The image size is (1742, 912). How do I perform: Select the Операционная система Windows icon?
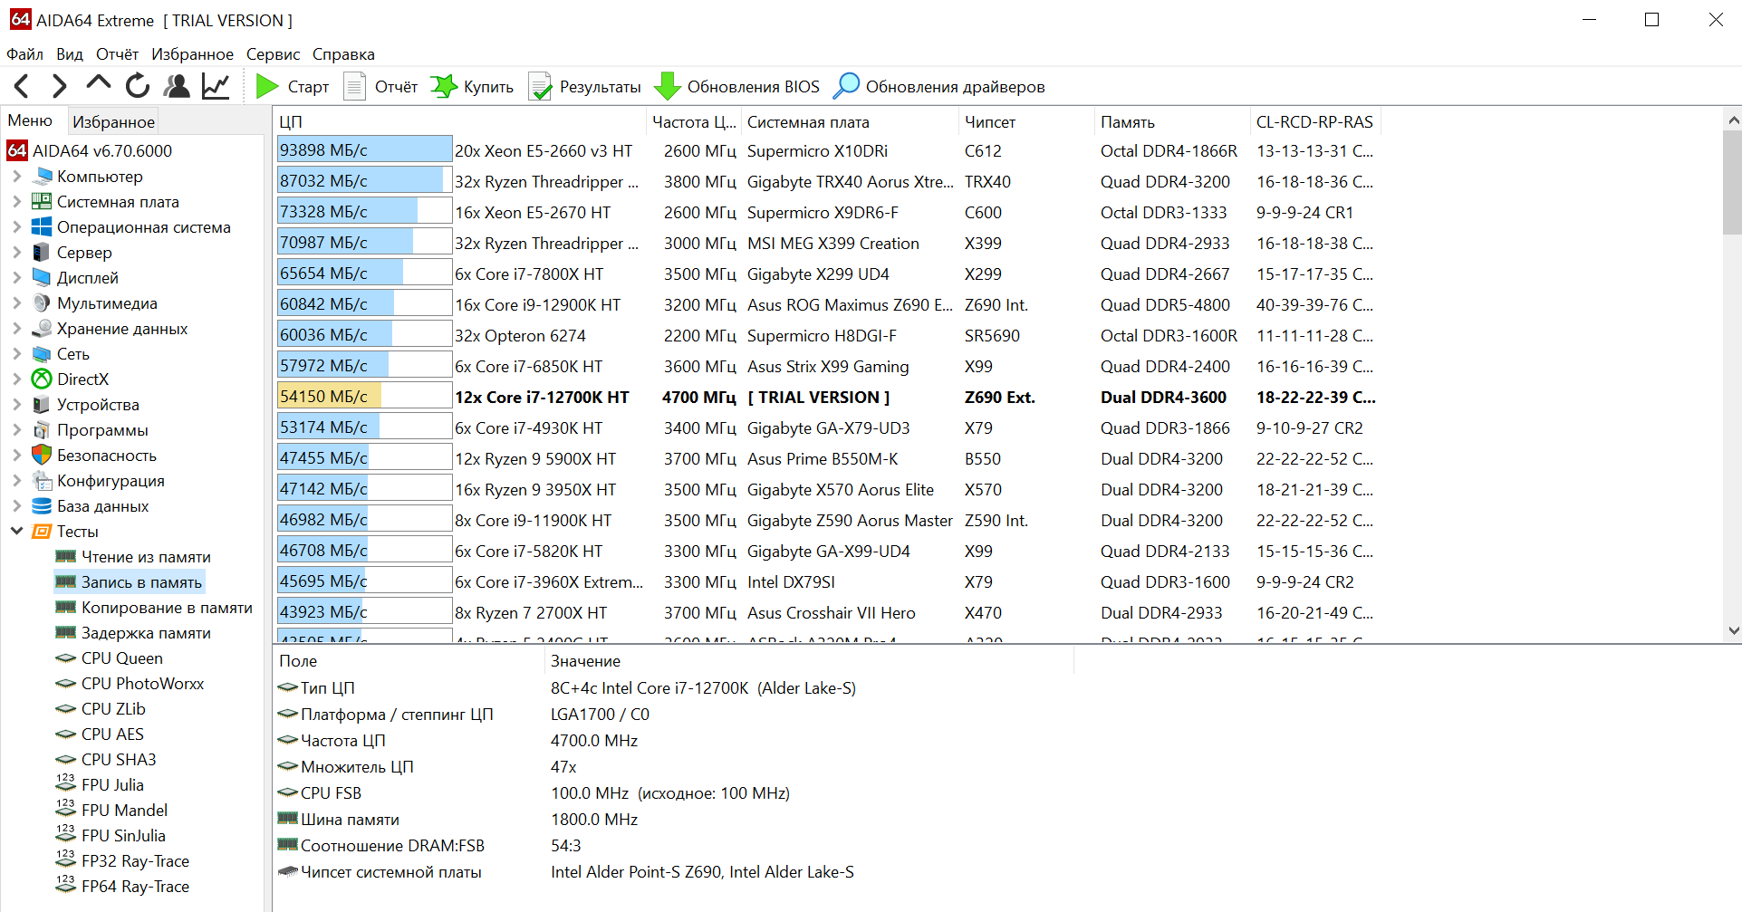point(42,226)
